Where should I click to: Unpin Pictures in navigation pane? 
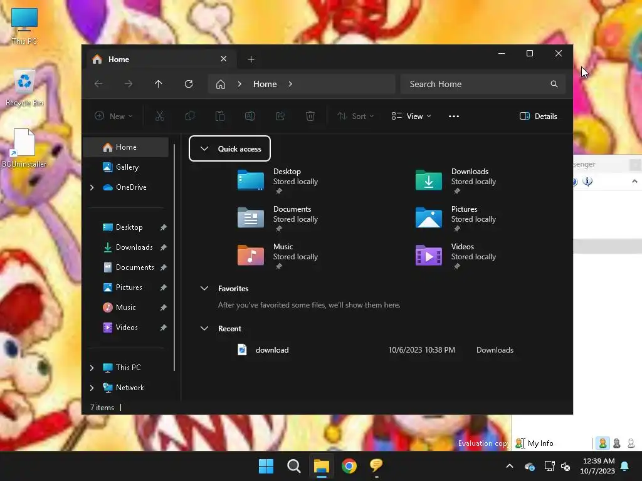(164, 287)
